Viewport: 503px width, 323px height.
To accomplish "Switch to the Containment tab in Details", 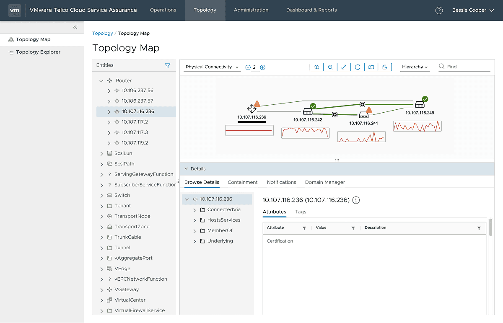I will click(x=242, y=182).
